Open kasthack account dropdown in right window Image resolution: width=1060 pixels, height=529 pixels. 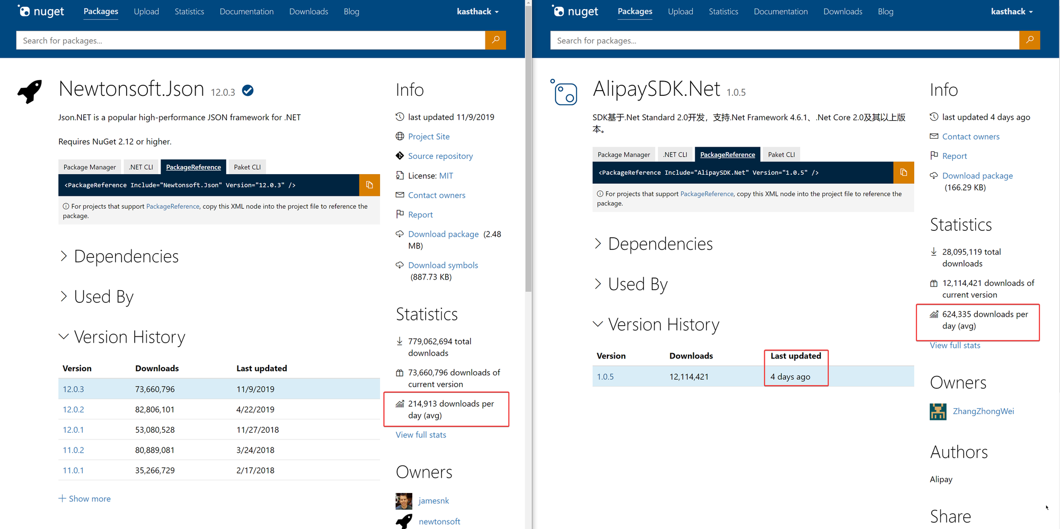point(1012,12)
